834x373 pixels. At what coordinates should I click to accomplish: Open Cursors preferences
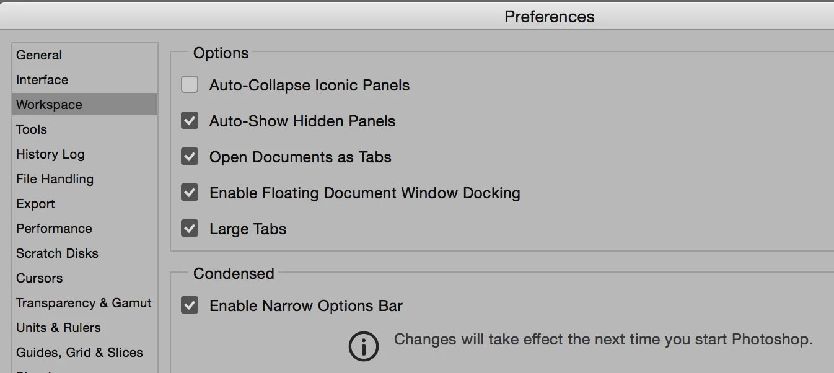coord(39,278)
